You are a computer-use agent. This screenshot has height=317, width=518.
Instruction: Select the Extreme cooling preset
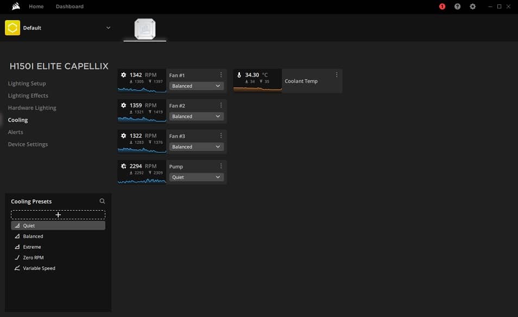tap(32, 247)
